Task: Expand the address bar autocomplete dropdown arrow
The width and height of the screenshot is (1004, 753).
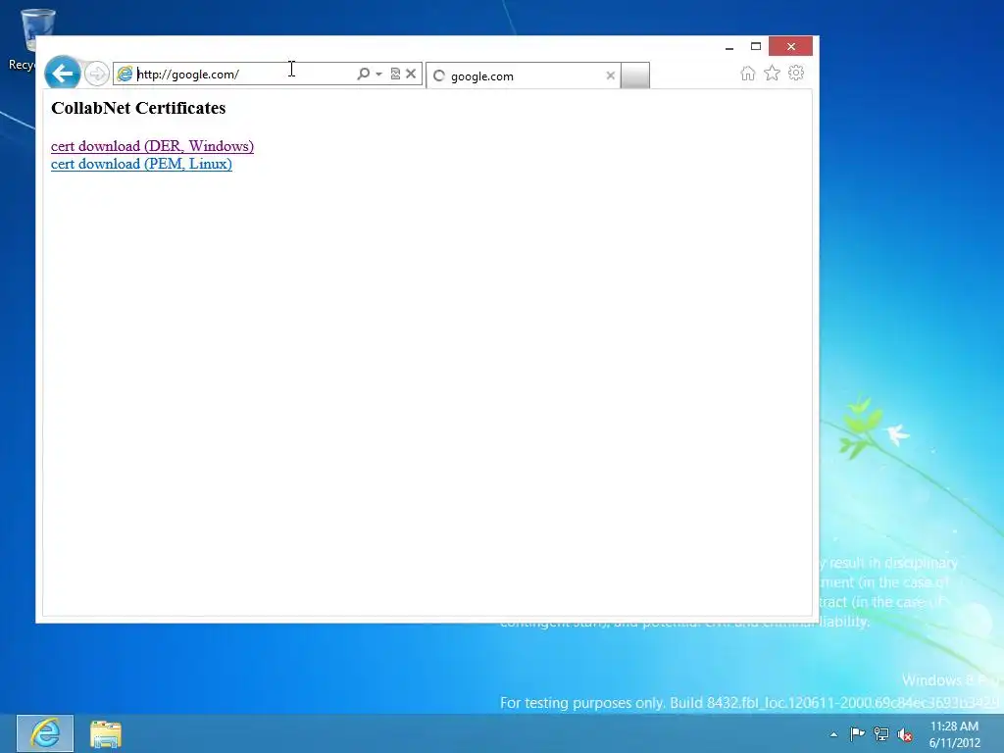Action: coord(379,75)
